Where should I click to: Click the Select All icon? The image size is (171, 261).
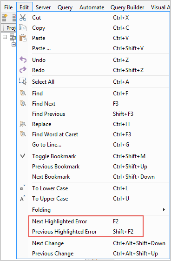23,81
